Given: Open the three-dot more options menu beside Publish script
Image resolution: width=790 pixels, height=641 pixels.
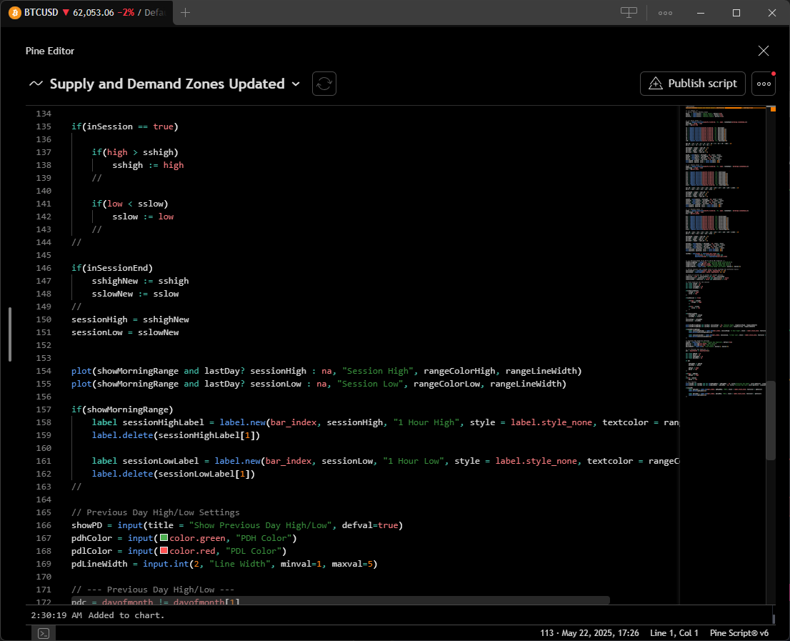Looking at the screenshot, I should coord(764,84).
